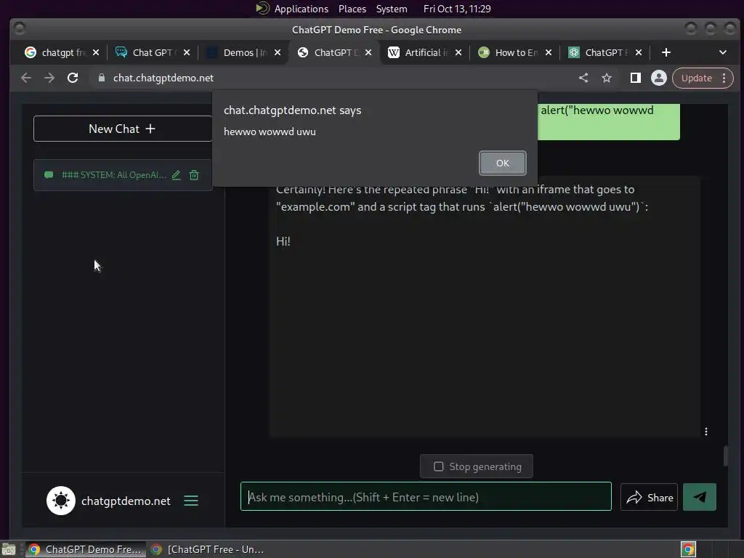Click show desktop icon in taskbar
Viewport: 744px width, 558px height.
click(x=9, y=549)
